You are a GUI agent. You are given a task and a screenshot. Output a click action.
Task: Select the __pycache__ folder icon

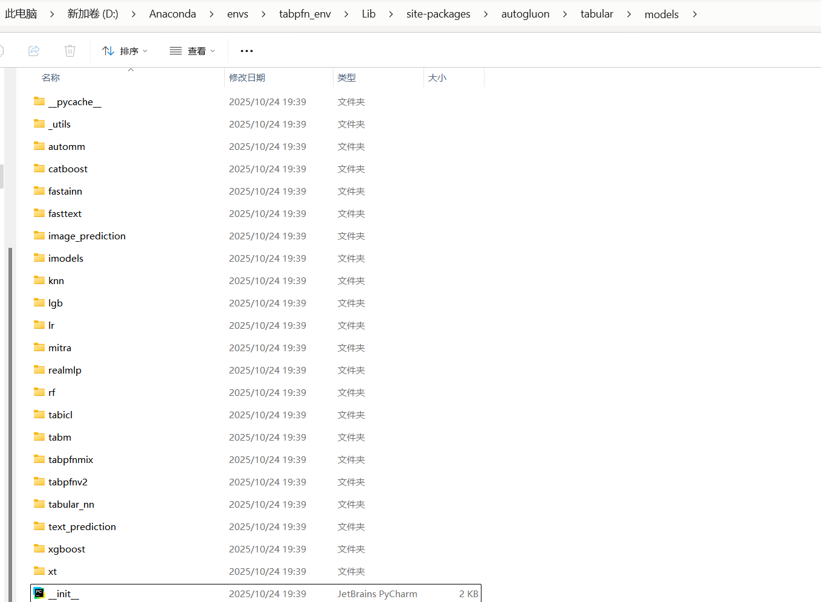39,101
